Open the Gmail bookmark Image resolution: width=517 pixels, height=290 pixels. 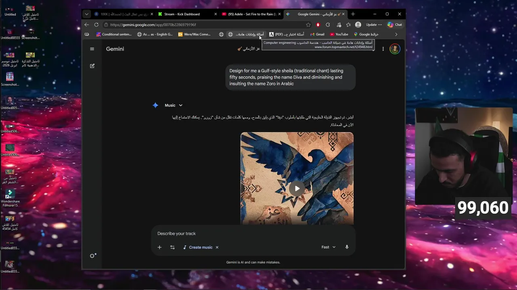pos(317,34)
